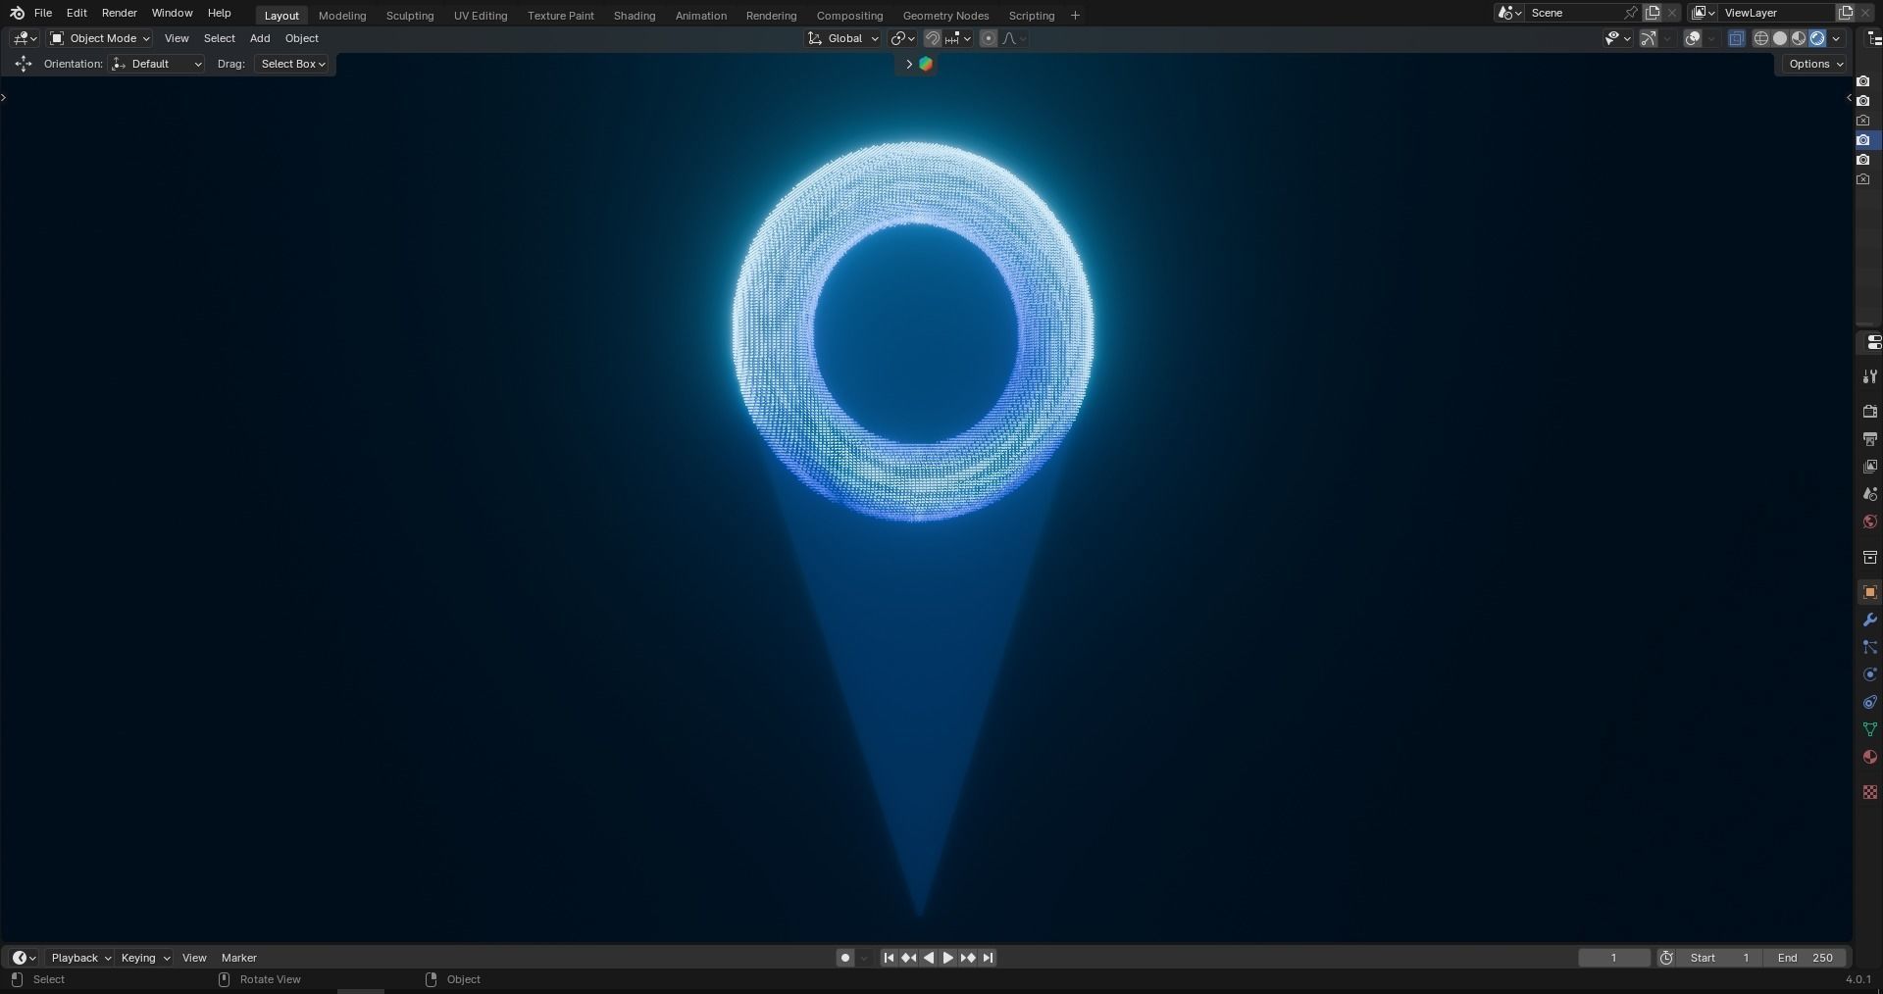This screenshot has height=994, width=1883.
Task: Open the viewport shading options dropdown
Action: click(x=1836, y=38)
